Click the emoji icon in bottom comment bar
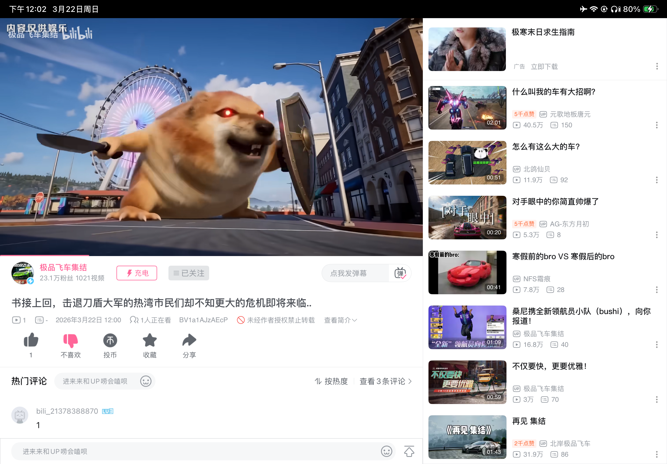This screenshot has height=464, width=667. 387,451
